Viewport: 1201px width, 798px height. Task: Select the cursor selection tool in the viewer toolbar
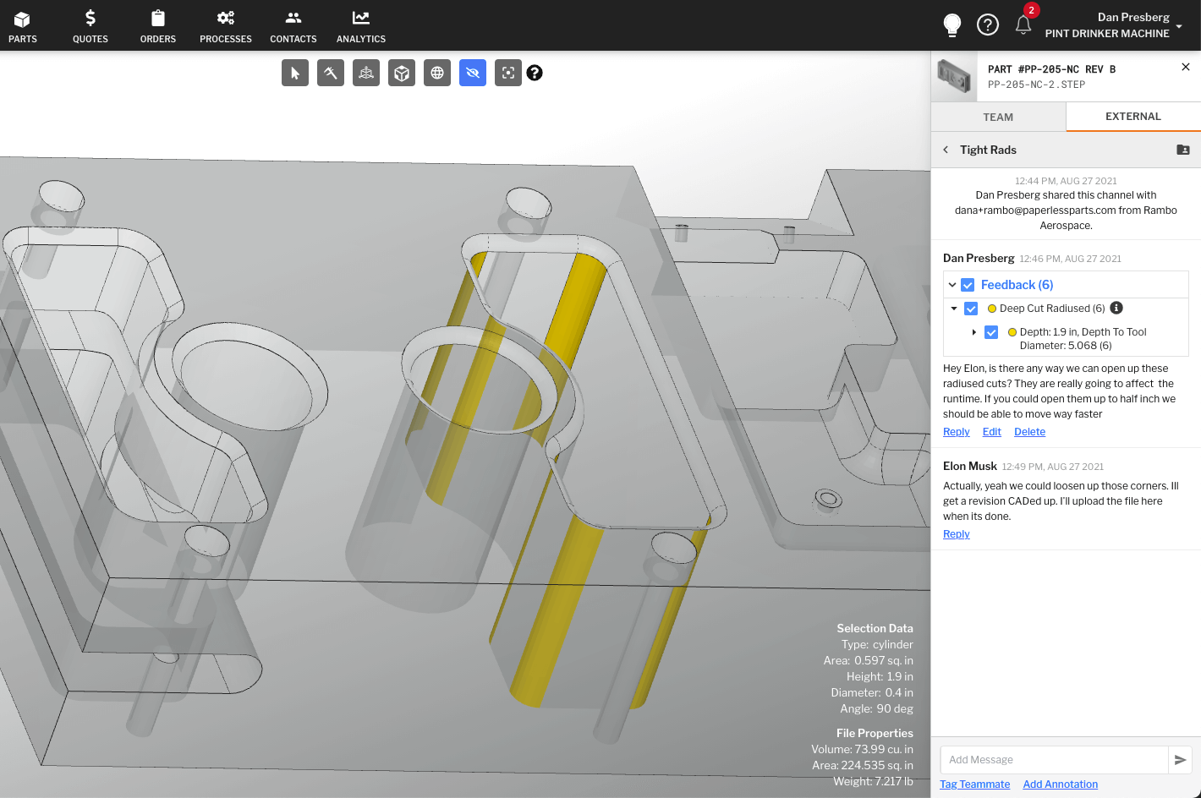pyautogui.click(x=294, y=73)
